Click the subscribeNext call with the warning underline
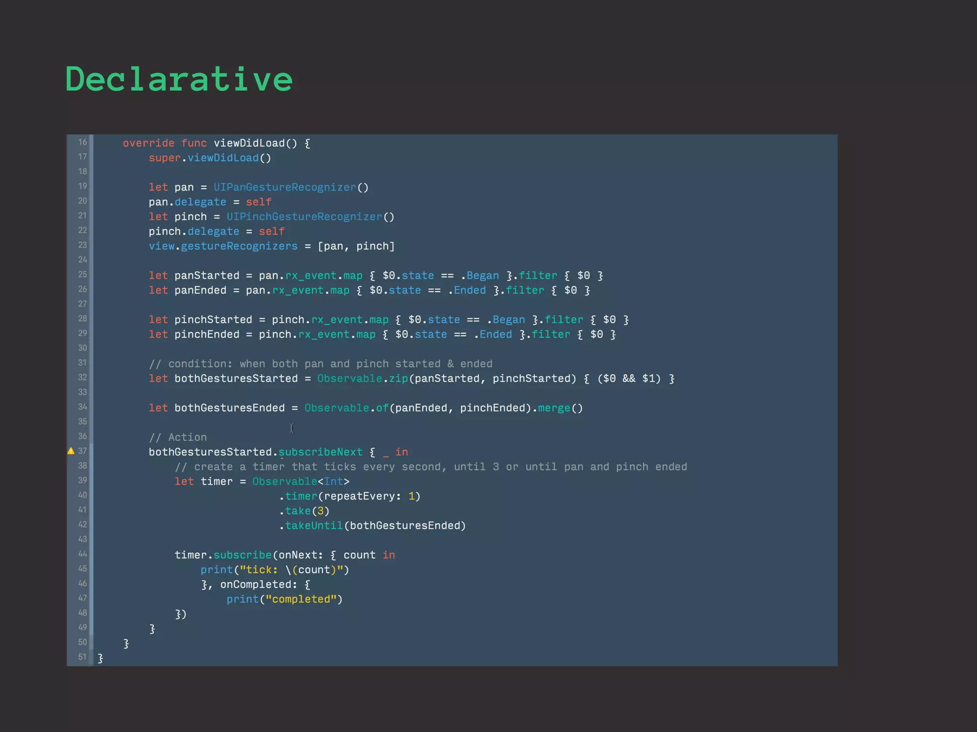The height and width of the screenshot is (732, 977). point(320,452)
